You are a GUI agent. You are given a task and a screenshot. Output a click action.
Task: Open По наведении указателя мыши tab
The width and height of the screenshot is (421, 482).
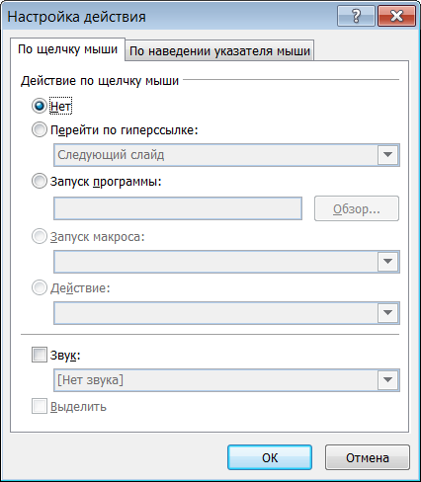click(x=219, y=51)
